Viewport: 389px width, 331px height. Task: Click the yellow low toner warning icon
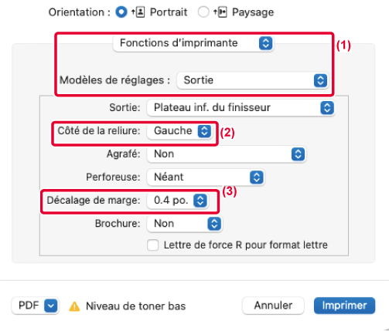(x=74, y=306)
